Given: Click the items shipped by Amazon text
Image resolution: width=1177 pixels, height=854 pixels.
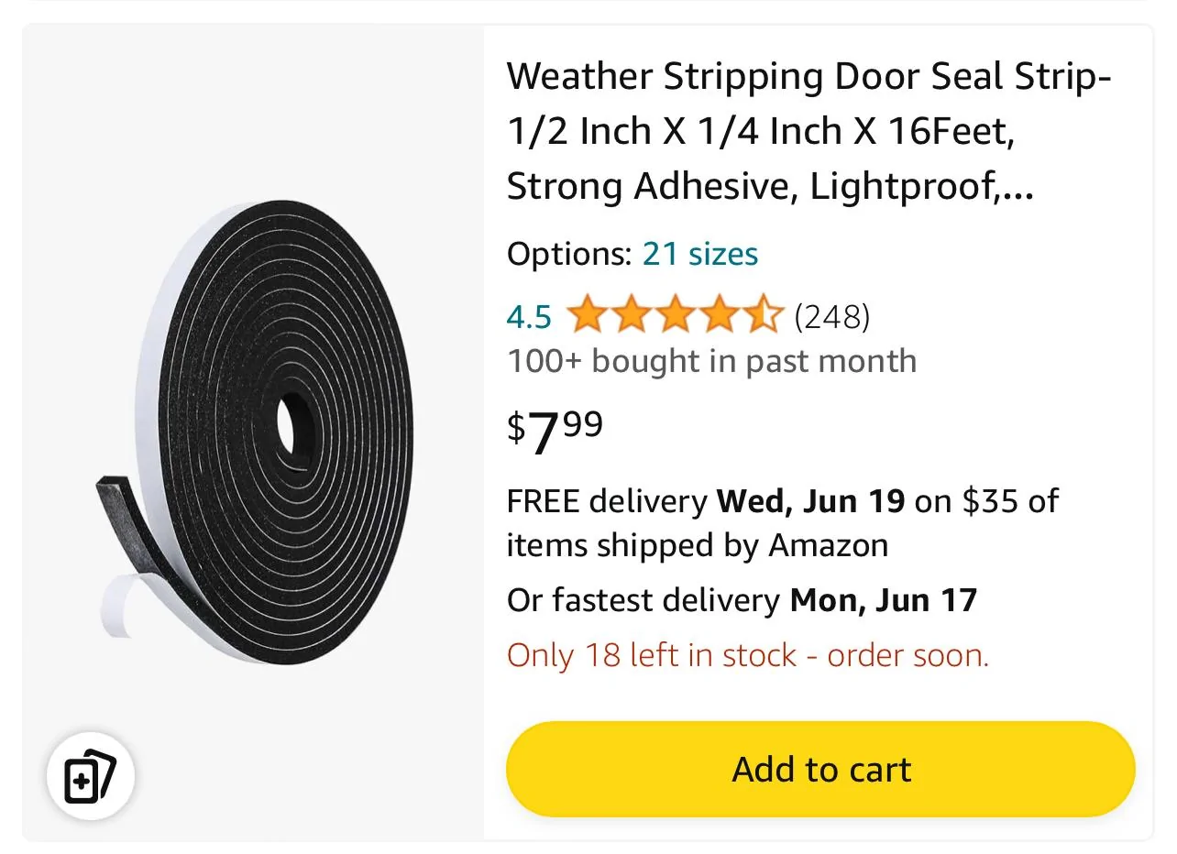Looking at the screenshot, I should [x=697, y=545].
